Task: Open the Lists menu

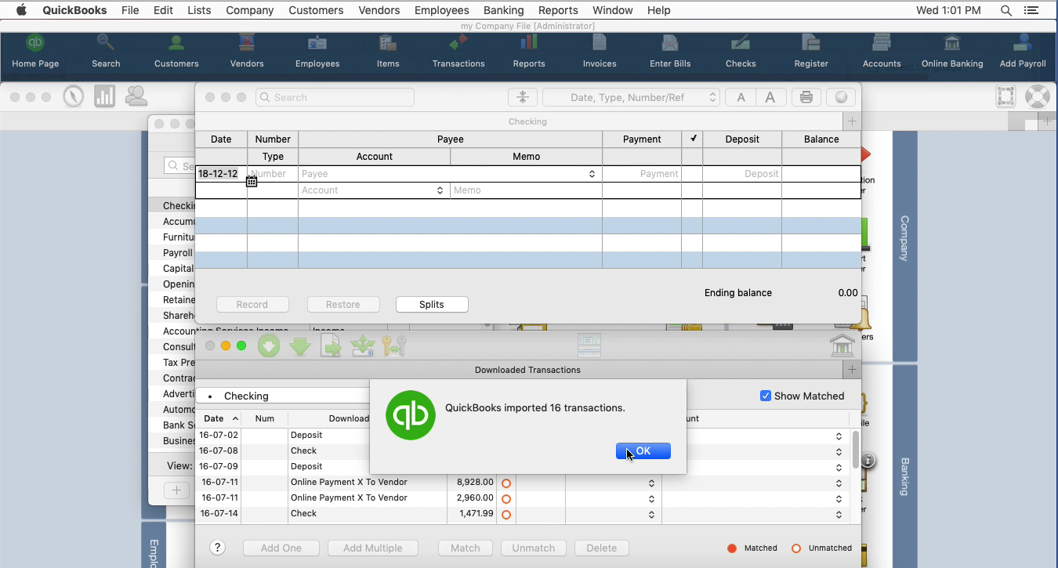Action: point(199,10)
